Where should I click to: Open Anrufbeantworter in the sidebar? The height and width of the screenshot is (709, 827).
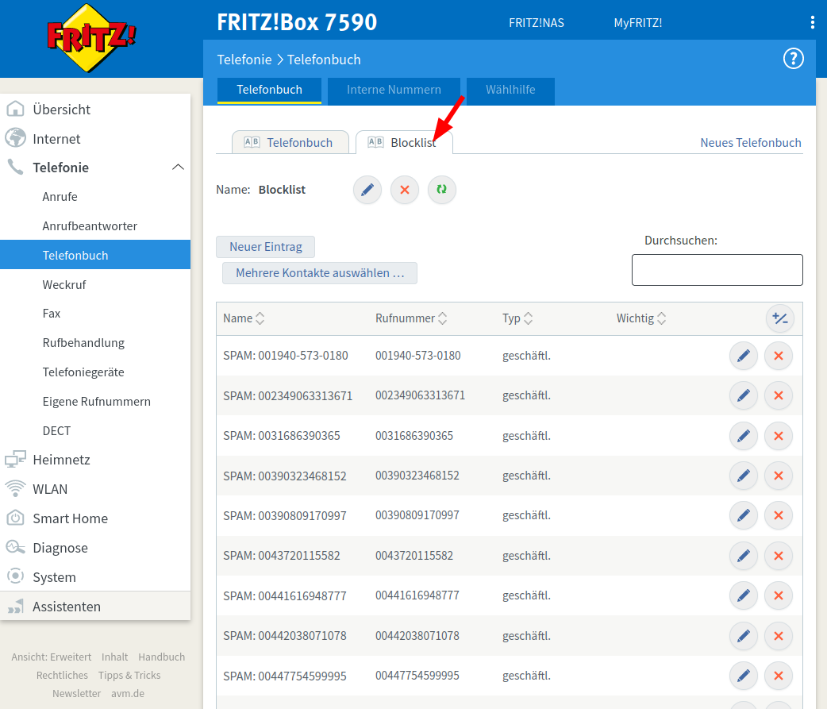click(x=90, y=226)
